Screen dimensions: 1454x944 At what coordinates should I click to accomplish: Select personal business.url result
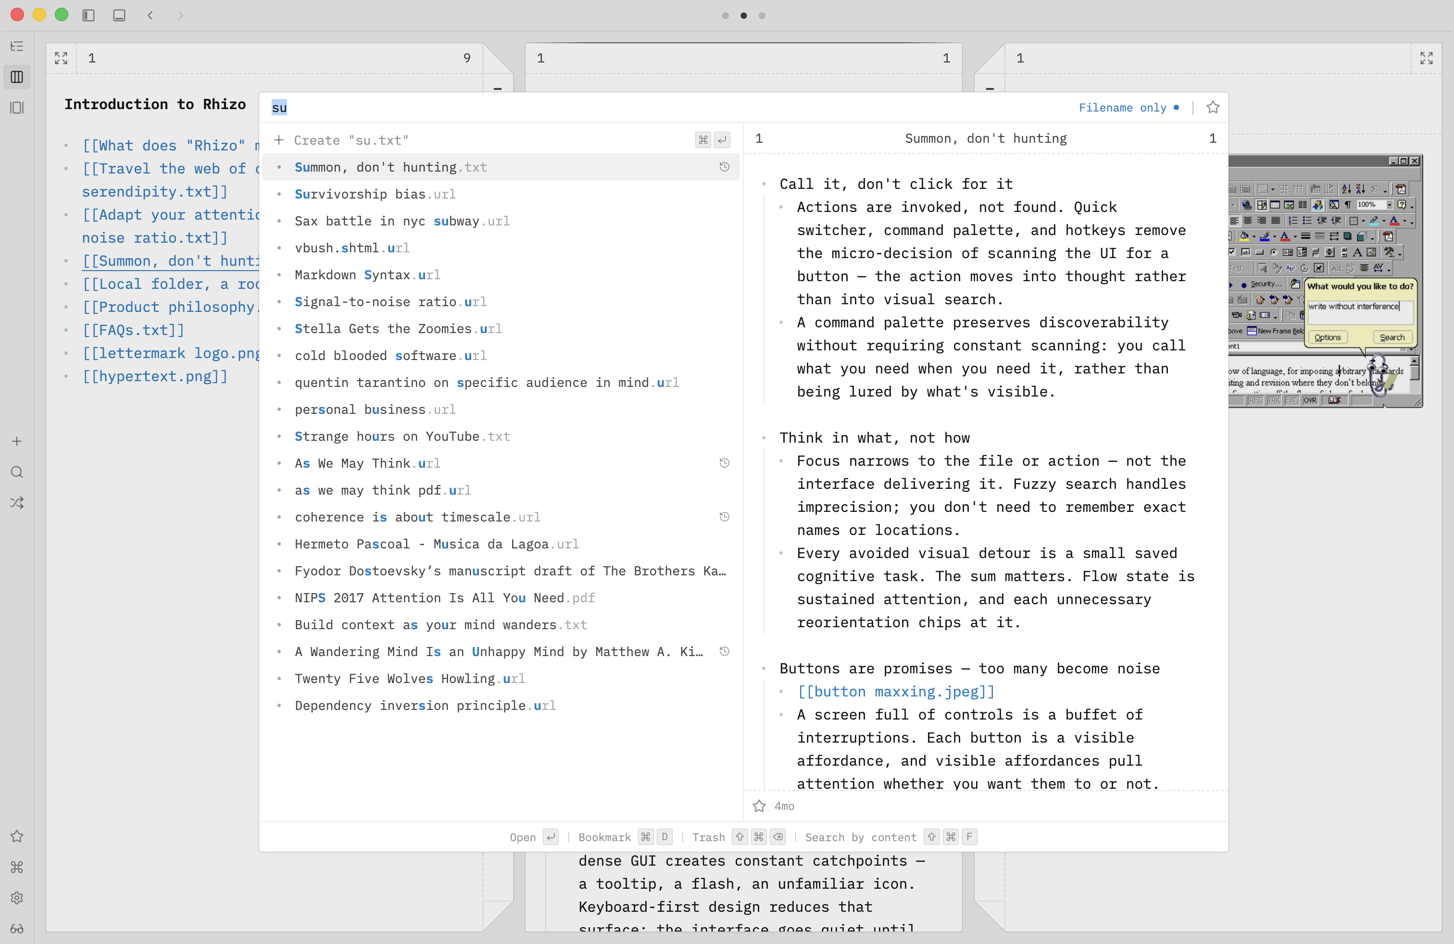(x=501, y=409)
